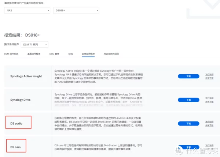Click the 操作系统版本 label
The width and height of the screenshot is (220, 157).
coord(11,44)
